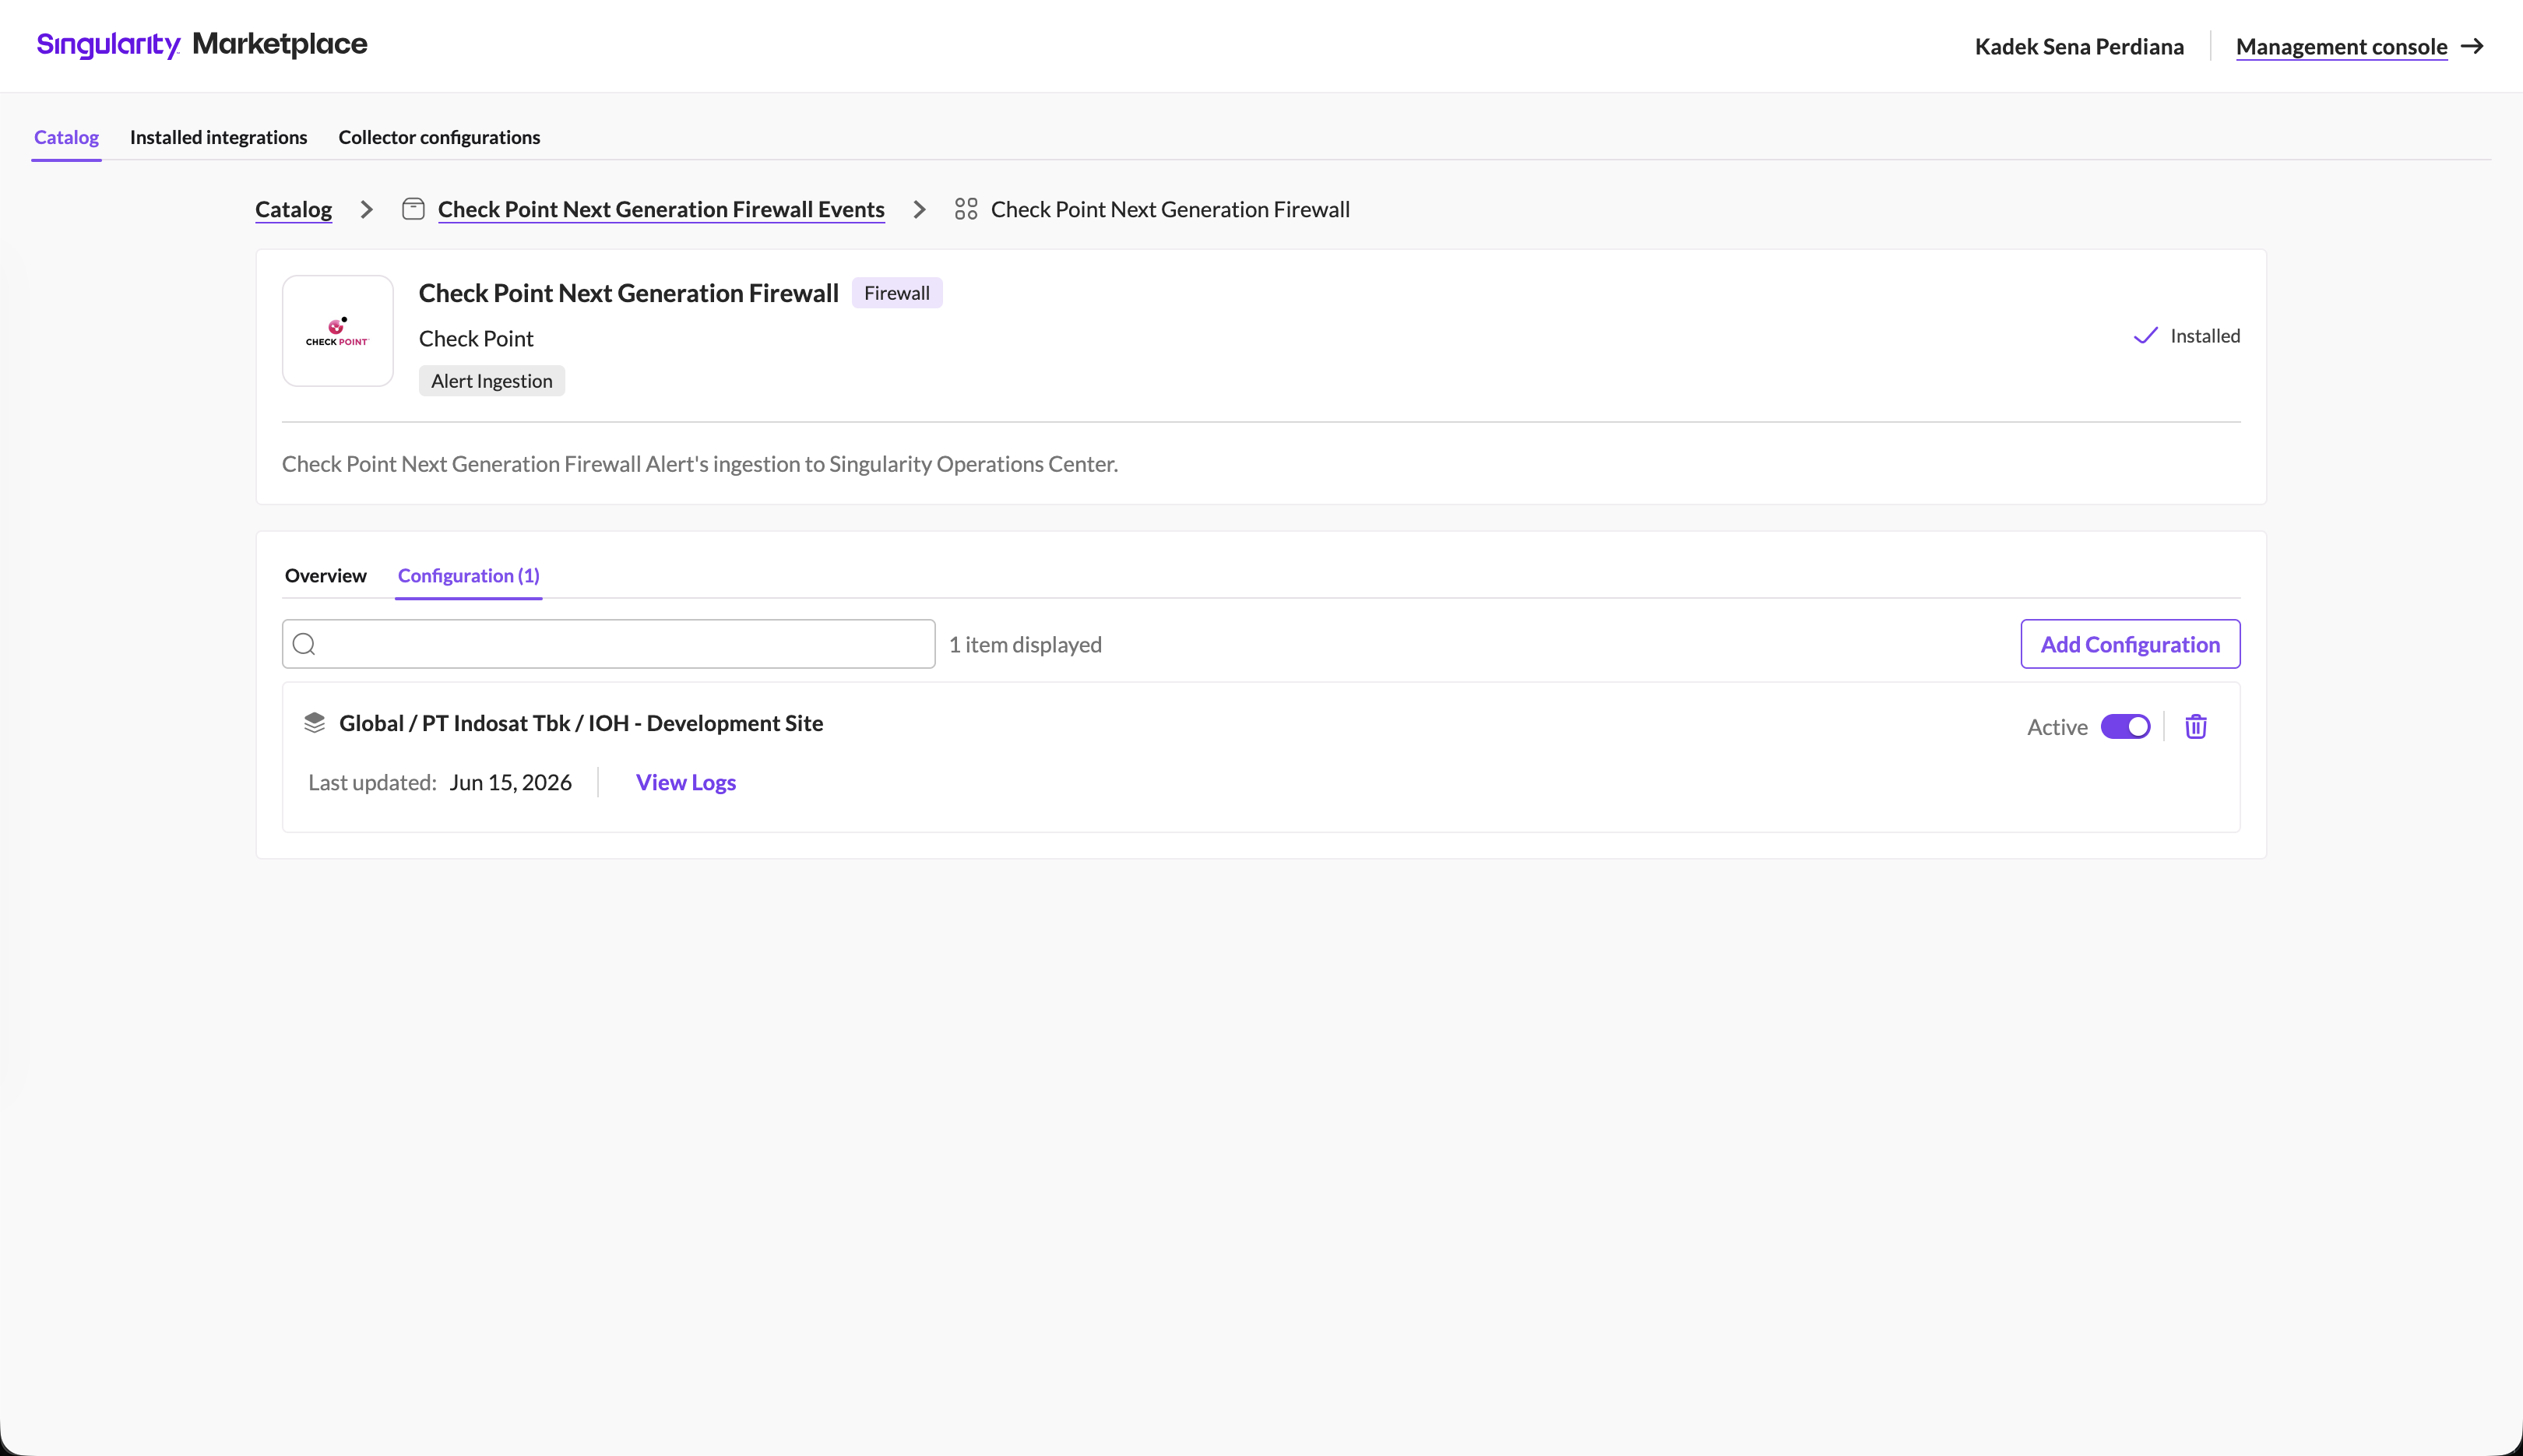The height and width of the screenshot is (1456, 2523).
Task: Open View Logs for the configuration
Action: coord(686,782)
